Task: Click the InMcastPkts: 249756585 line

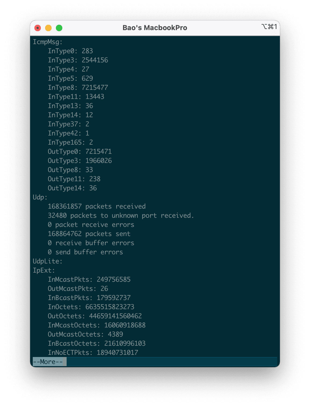Action: (89, 280)
